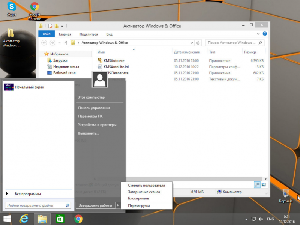This screenshot has width=300, height=225.
Task: Click the user account picture
Action: tap(100, 79)
